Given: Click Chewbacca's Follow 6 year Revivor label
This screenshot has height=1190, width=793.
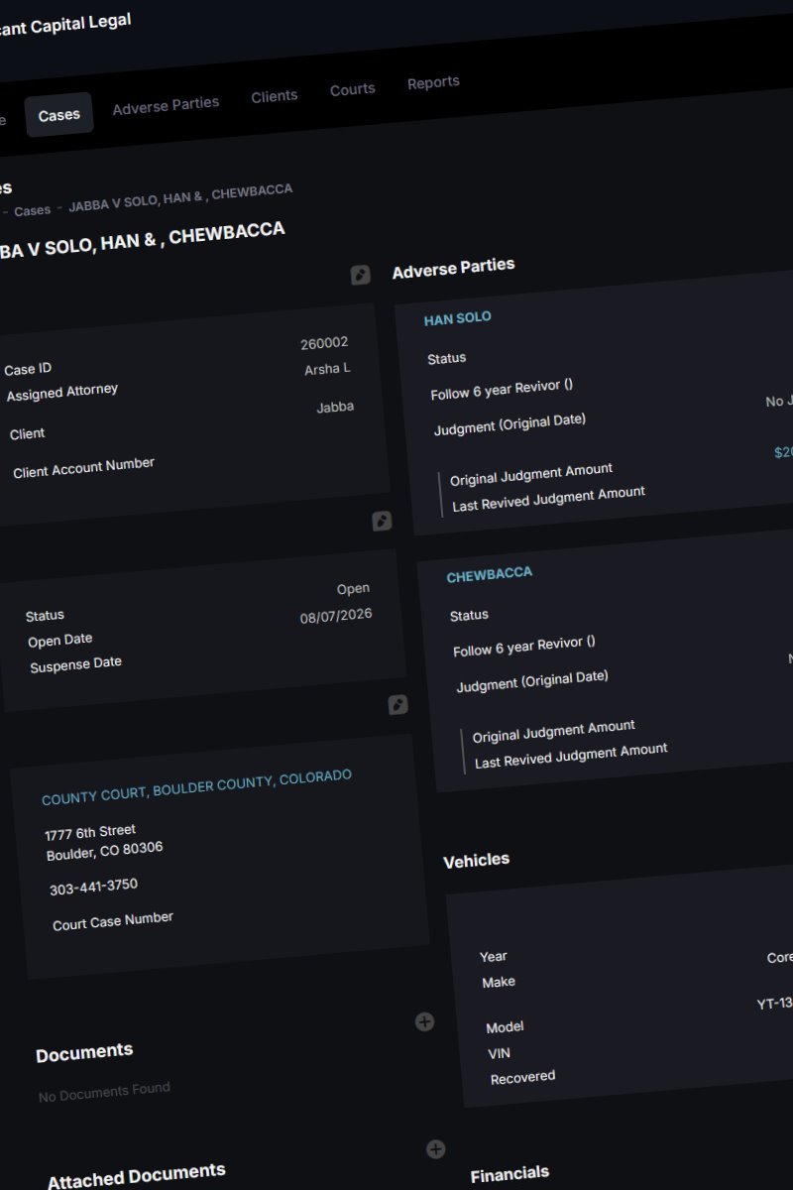Looking at the screenshot, I should click(x=524, y=647).
